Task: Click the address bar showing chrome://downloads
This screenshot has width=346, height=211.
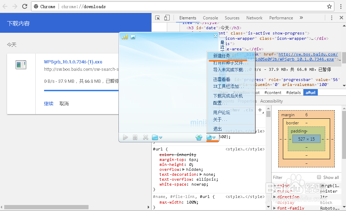Action: [183, 7]
